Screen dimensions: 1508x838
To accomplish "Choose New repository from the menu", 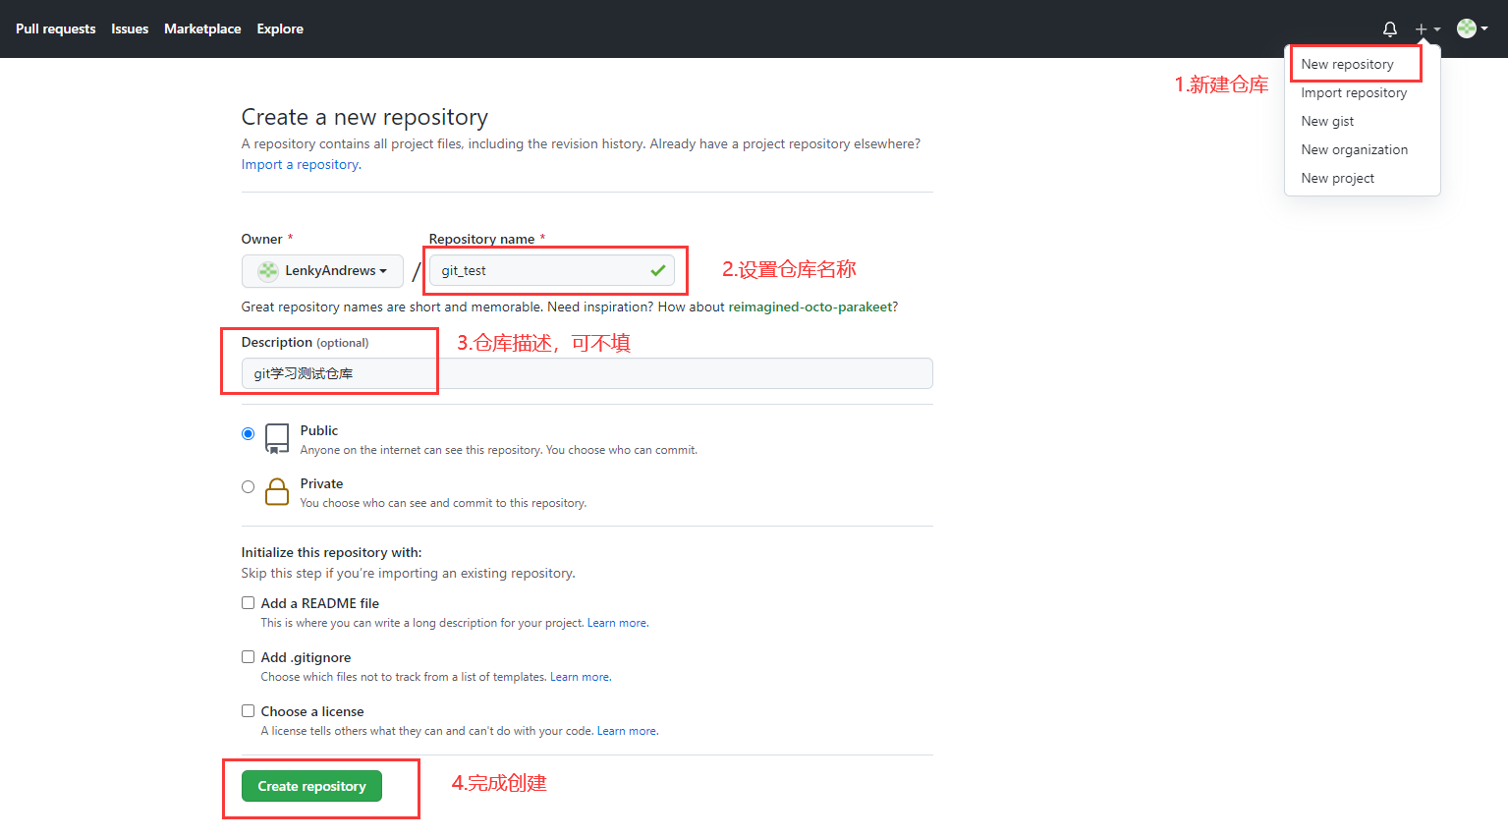I will tap(1347, 64).
